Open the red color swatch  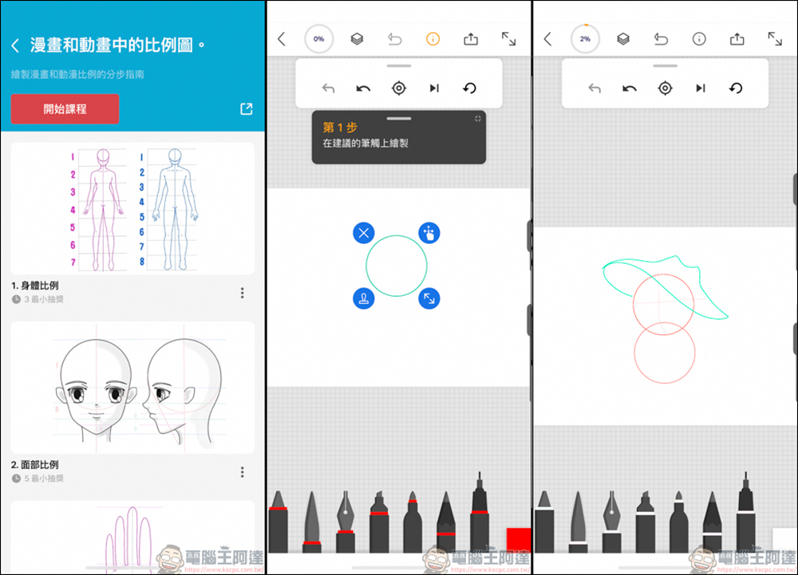click(519, 540)
